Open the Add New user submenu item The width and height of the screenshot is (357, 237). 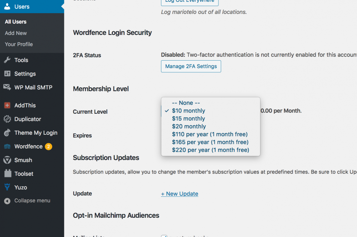[16, 33]
